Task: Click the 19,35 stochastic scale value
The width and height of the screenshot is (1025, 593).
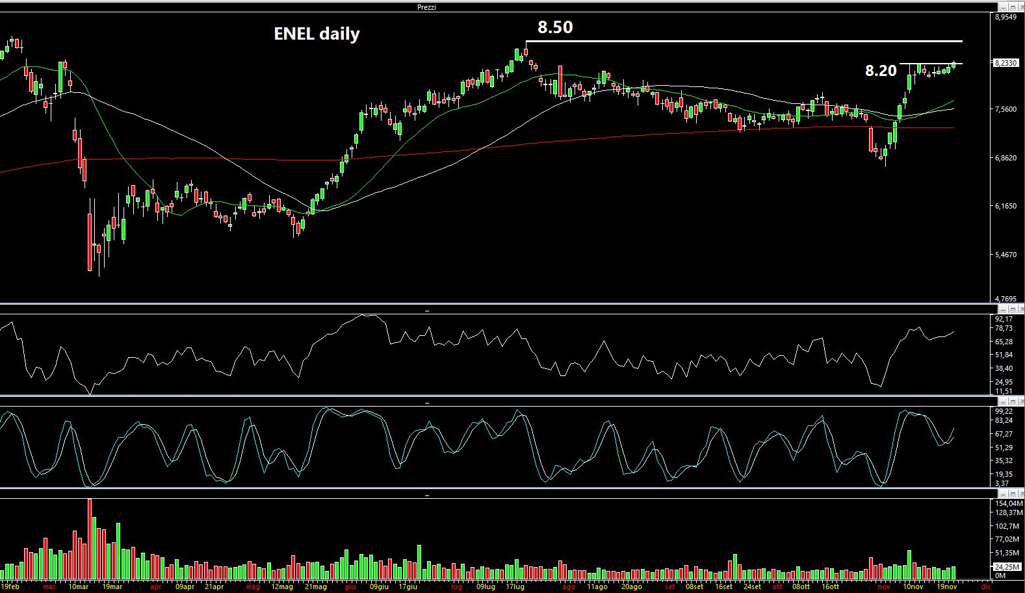Action: pyautogui.click(x=1004, y=474)
